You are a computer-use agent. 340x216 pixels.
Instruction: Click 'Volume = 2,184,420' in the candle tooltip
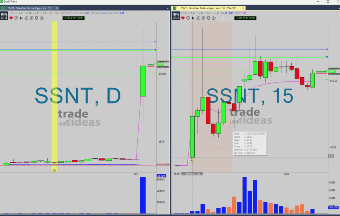[245, 150]
